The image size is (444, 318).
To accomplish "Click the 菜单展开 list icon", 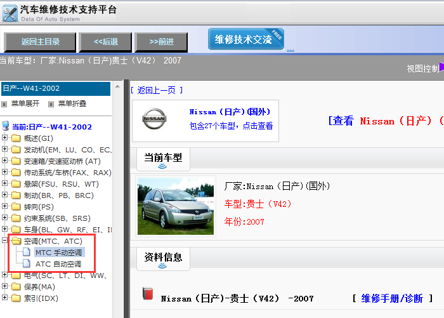I will point(4,104).
